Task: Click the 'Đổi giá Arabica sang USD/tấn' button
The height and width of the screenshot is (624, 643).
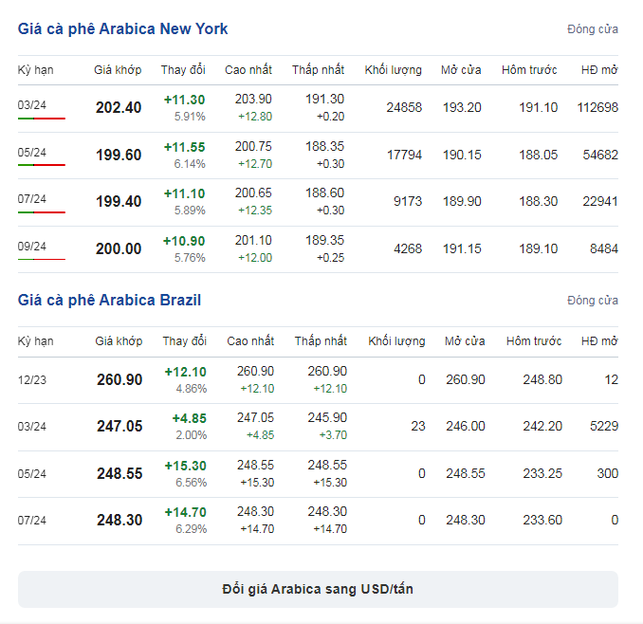Action: [x=318, y=589]
